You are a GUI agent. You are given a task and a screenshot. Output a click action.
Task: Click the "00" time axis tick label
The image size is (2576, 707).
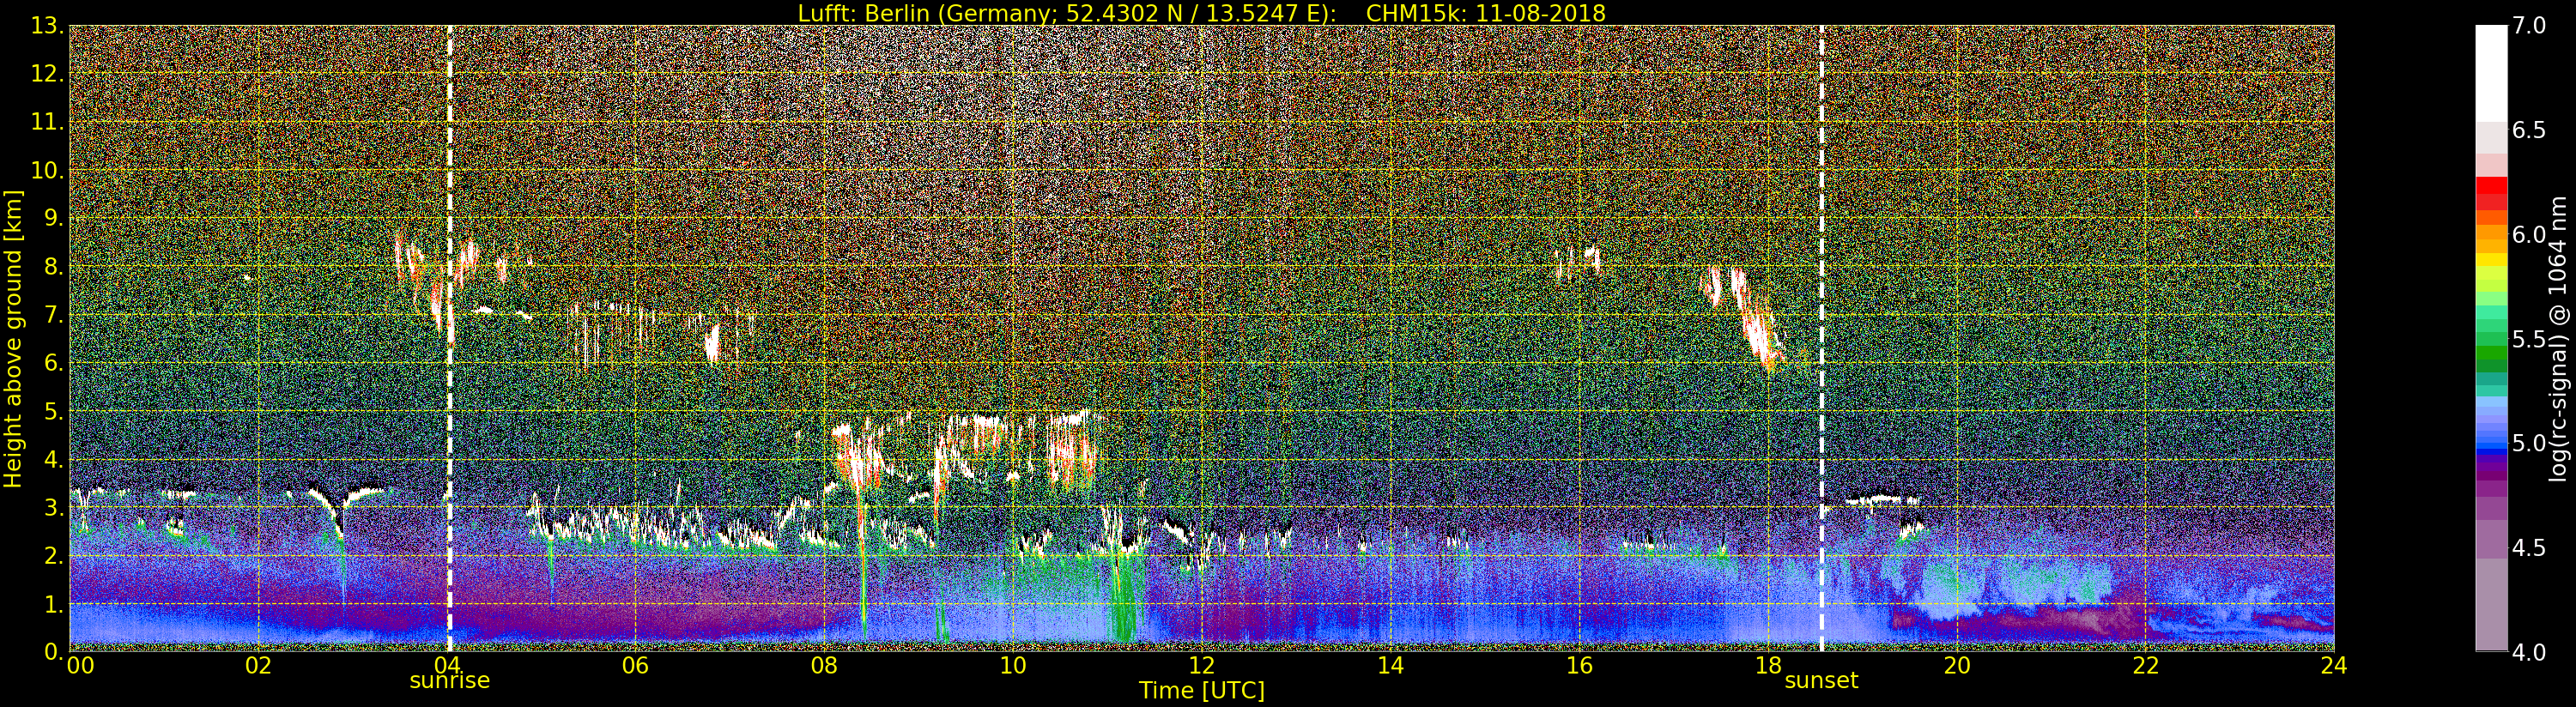80,665
